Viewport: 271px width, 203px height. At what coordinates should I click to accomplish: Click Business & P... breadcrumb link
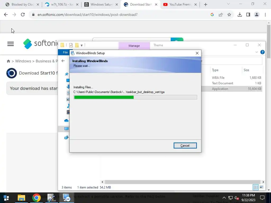pos(47,61)
